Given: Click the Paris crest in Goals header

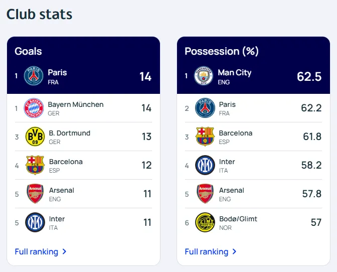Looking at the screenshot, I should 34,76.
